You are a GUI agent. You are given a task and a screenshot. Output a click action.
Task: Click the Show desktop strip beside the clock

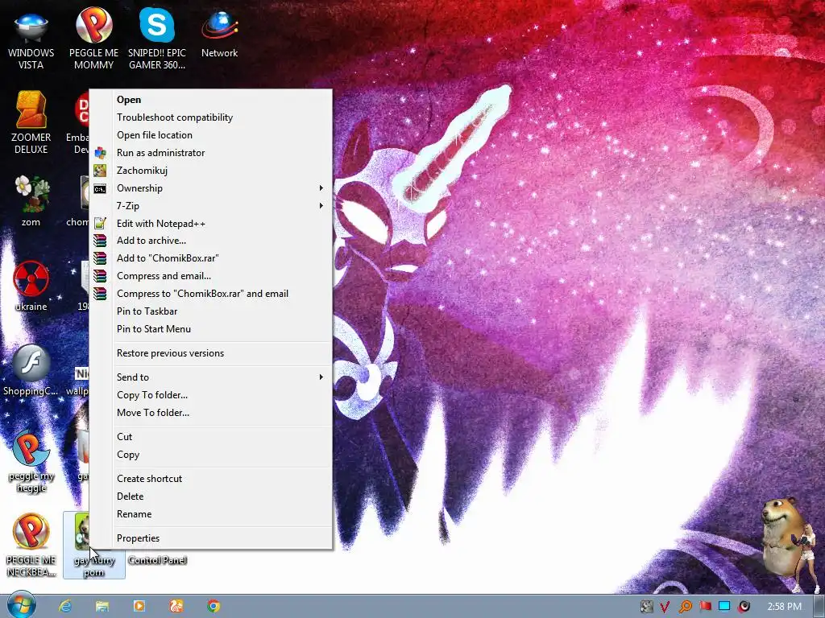tap(819, 607)
